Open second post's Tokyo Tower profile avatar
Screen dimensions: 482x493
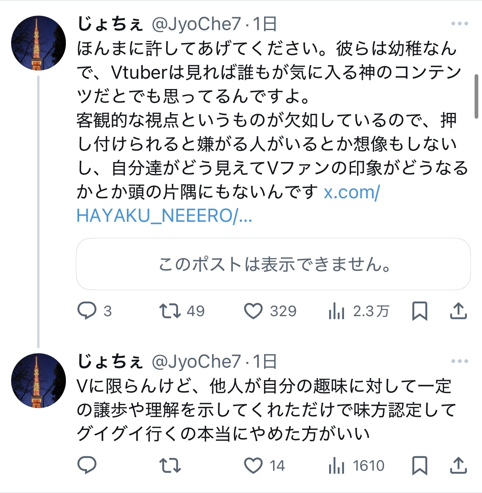(x=38, y=380)
